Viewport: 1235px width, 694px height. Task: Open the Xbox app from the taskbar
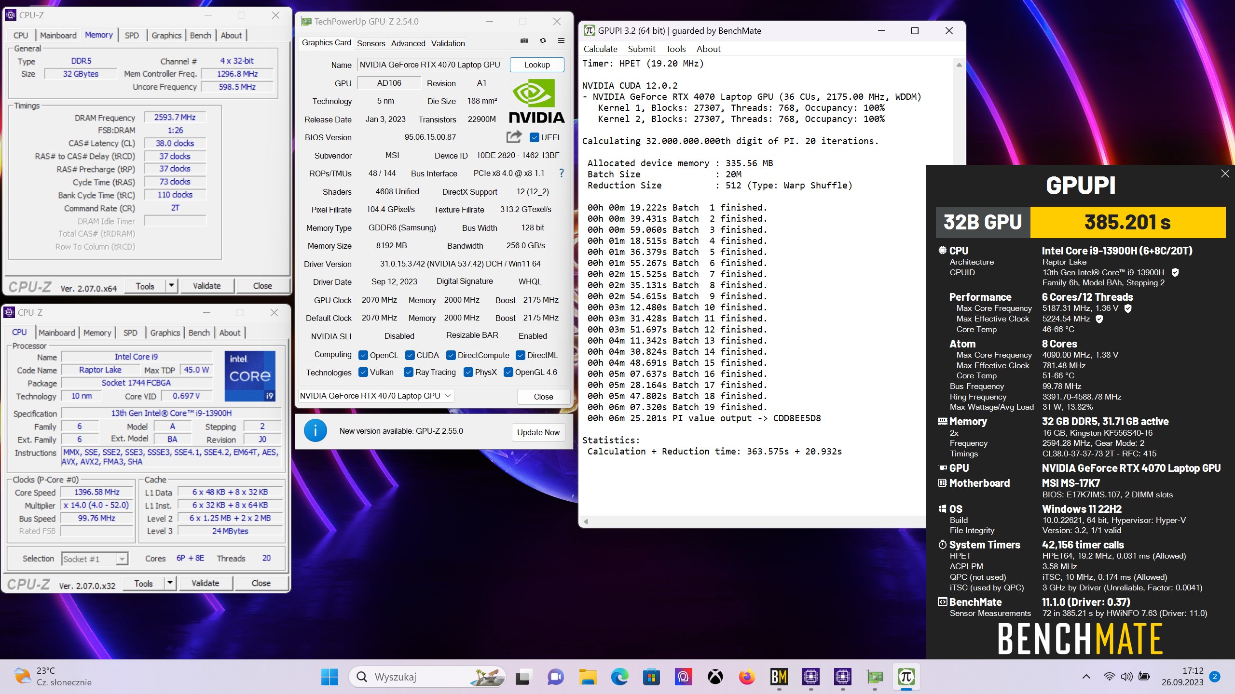[x=715, y=677]
